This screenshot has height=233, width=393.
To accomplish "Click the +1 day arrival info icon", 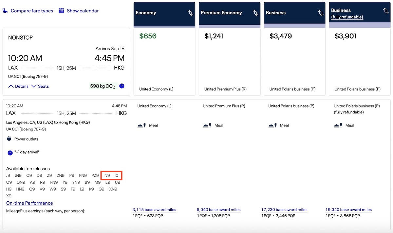I will click(x=10, y=153).
